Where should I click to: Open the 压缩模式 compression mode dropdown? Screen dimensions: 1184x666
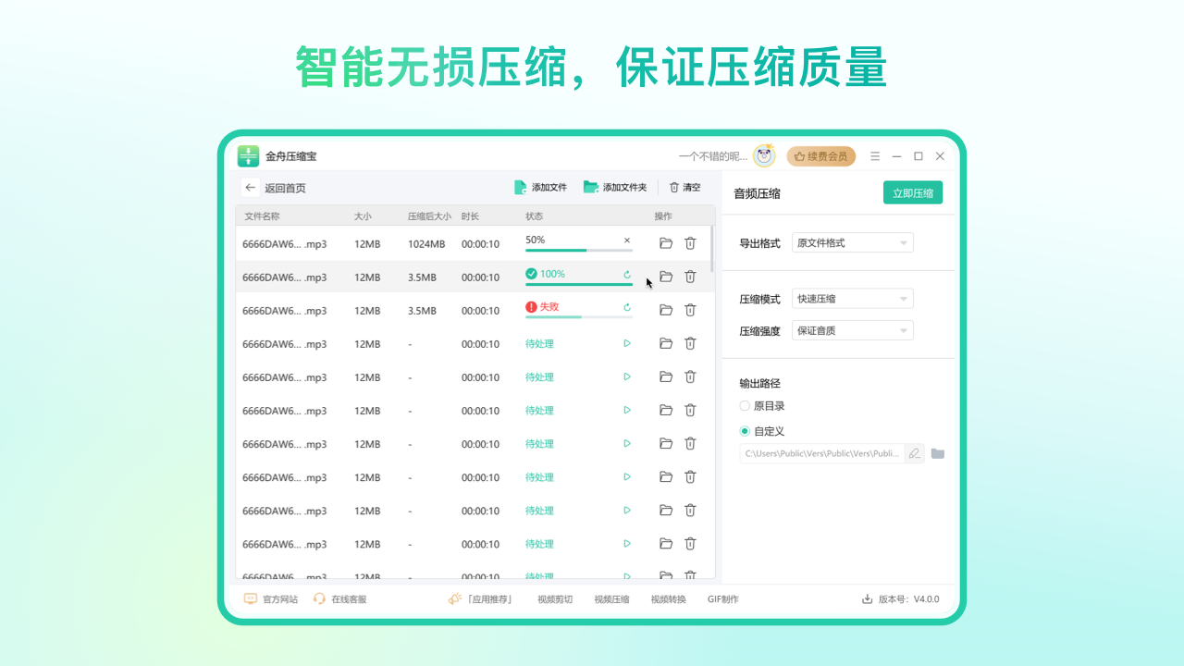click(851, 298)
